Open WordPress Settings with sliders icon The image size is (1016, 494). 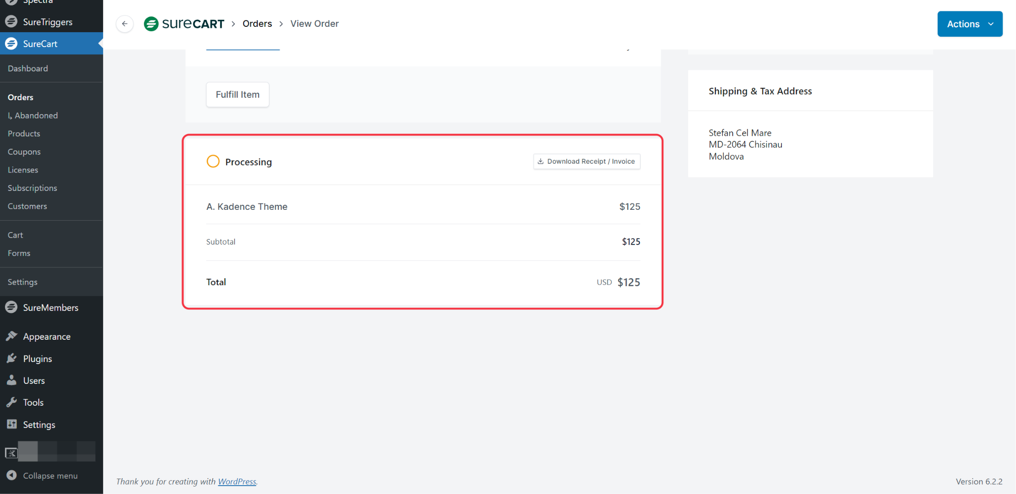(39, 425)
